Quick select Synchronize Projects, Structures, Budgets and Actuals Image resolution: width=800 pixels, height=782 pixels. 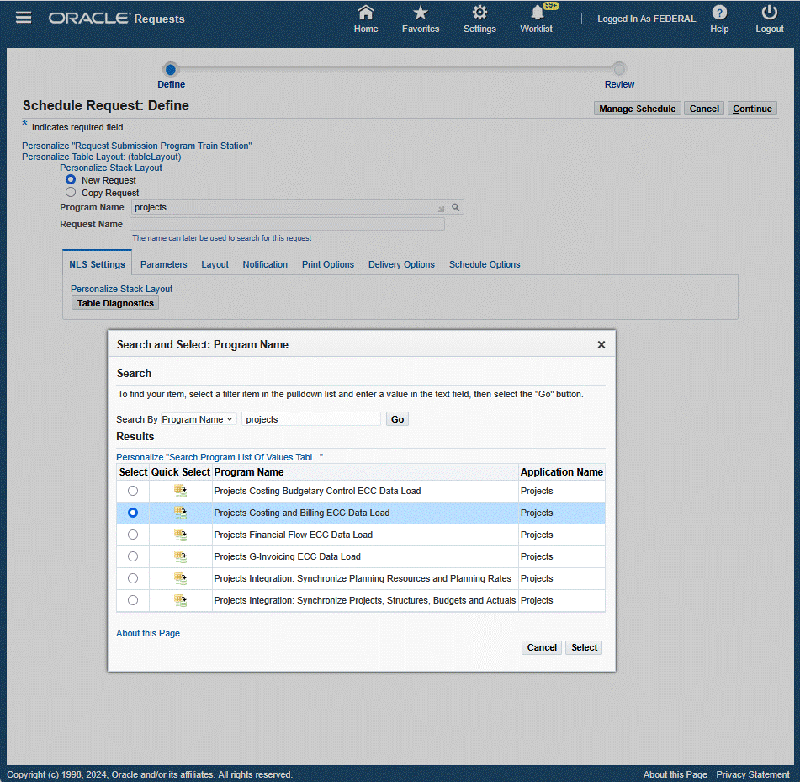180,600
